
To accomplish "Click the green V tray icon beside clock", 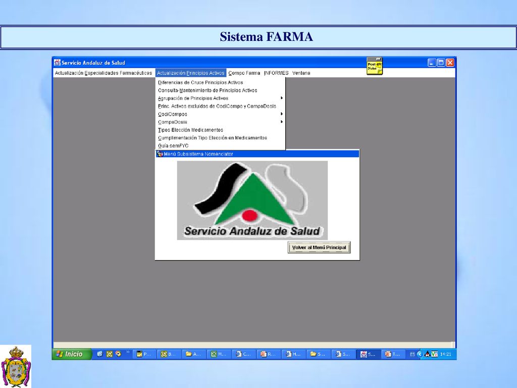I will tap(434, 354).
